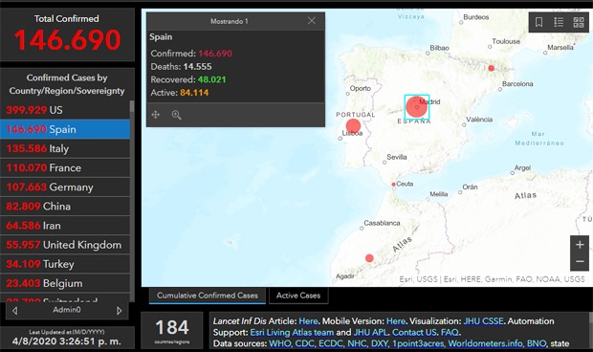This screenshot has height=352, width=593.
Task: Zoom to Spain with magnifier icon
Action: point(176,115)
